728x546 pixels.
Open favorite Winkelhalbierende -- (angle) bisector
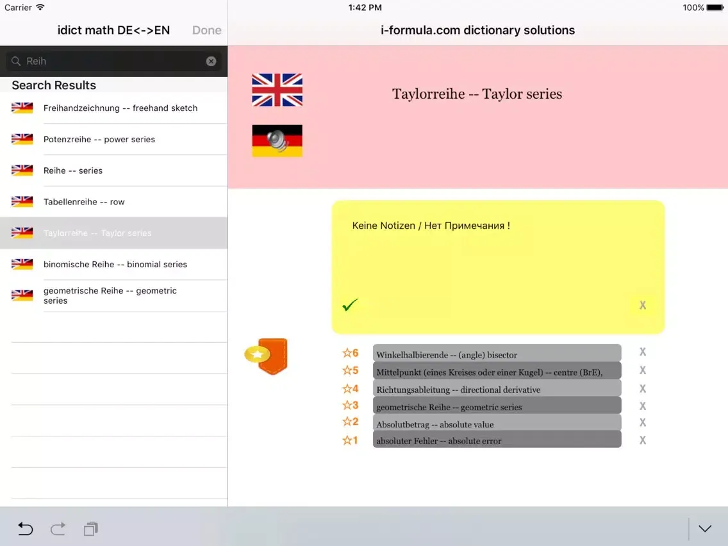tap(497, 354)
